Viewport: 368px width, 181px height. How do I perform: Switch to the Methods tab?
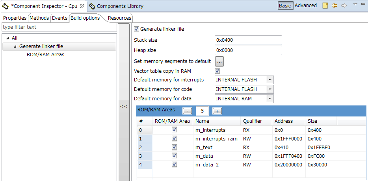[39, 18]
